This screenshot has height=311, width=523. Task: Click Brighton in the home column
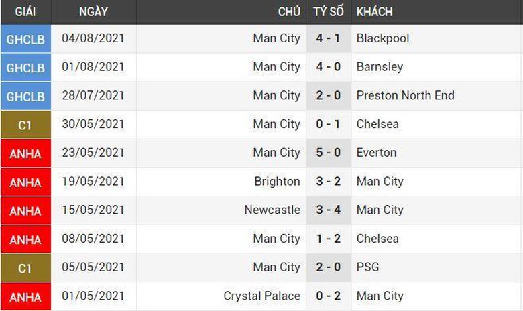tap(277, 181)
